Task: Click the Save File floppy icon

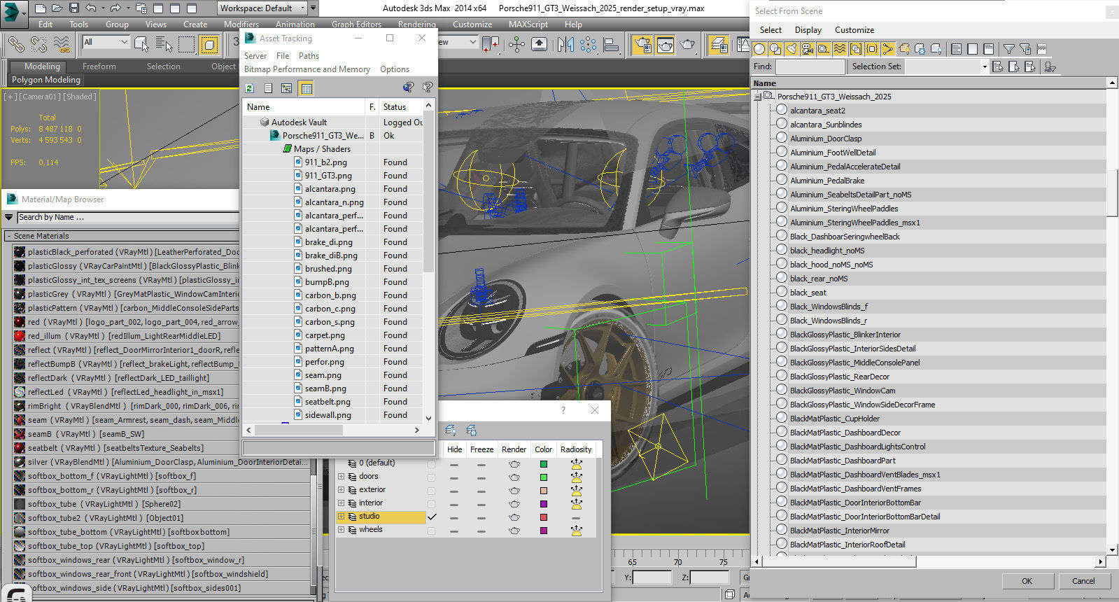Action: [x=74, y=8]
